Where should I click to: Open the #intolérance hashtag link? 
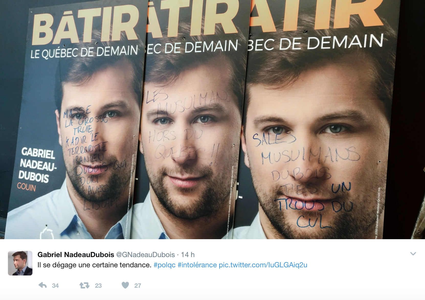tap(197, 265)
